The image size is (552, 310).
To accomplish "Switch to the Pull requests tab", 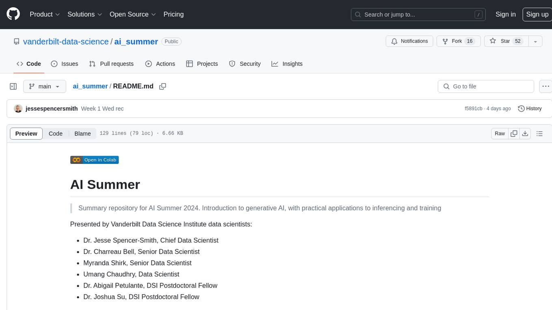I will tap(111, 64).
